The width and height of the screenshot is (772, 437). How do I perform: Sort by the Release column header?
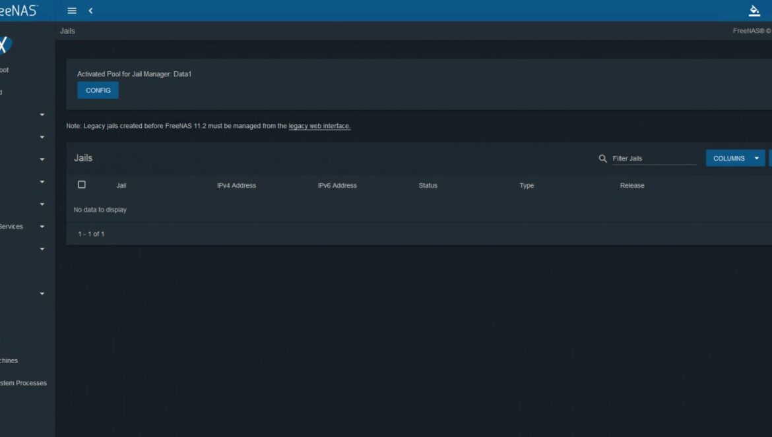click(632, 185)
